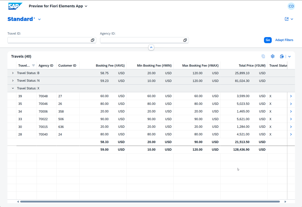Viewport: 302px width, 207px height.
Task: Select total price 4,521.00
Action: coord(243,134)
